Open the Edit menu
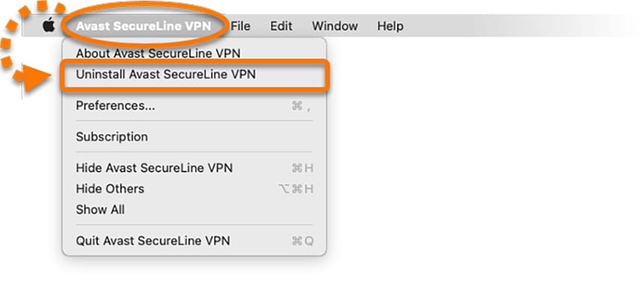Screen dimensions: 638x281 pos(281,26)
